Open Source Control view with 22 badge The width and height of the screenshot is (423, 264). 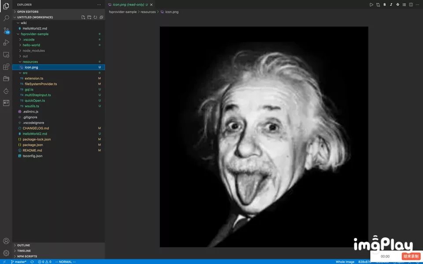point(6,30)
